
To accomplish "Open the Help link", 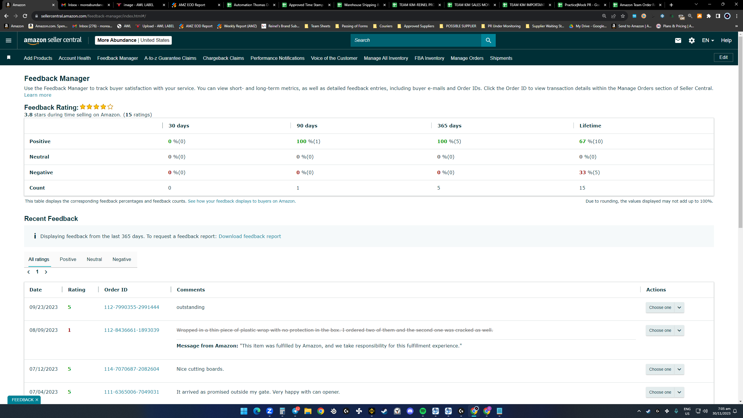I will coord(726,40).
